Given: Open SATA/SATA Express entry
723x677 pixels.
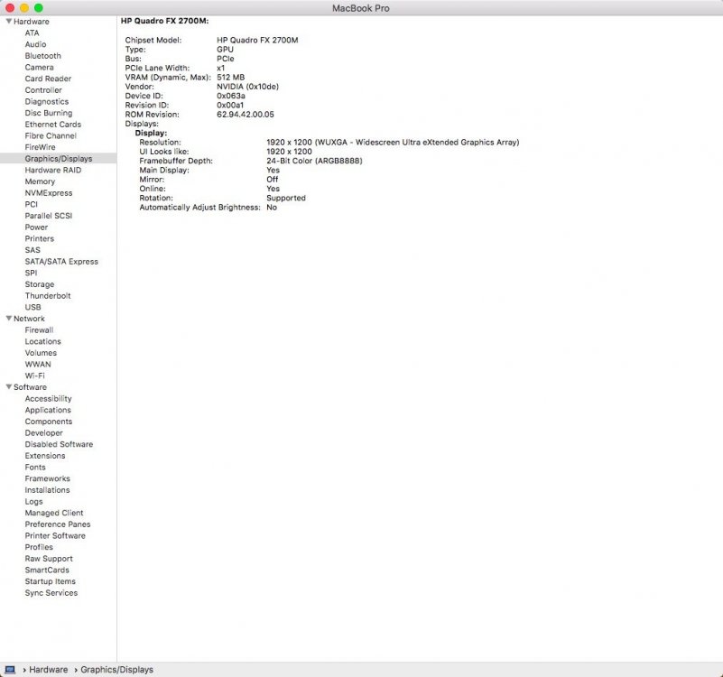Looking at the screenshot, I should (61, 261).
